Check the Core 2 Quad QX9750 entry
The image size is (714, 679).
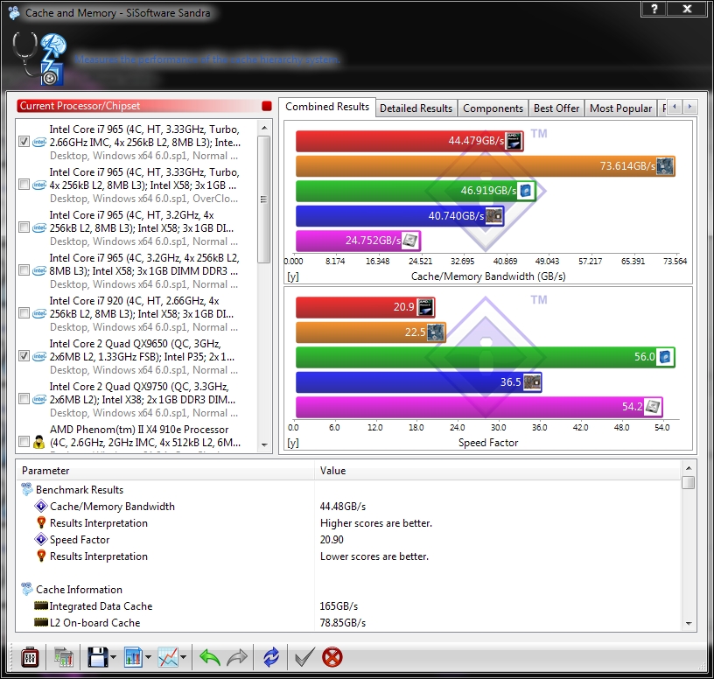pos(24,399)
